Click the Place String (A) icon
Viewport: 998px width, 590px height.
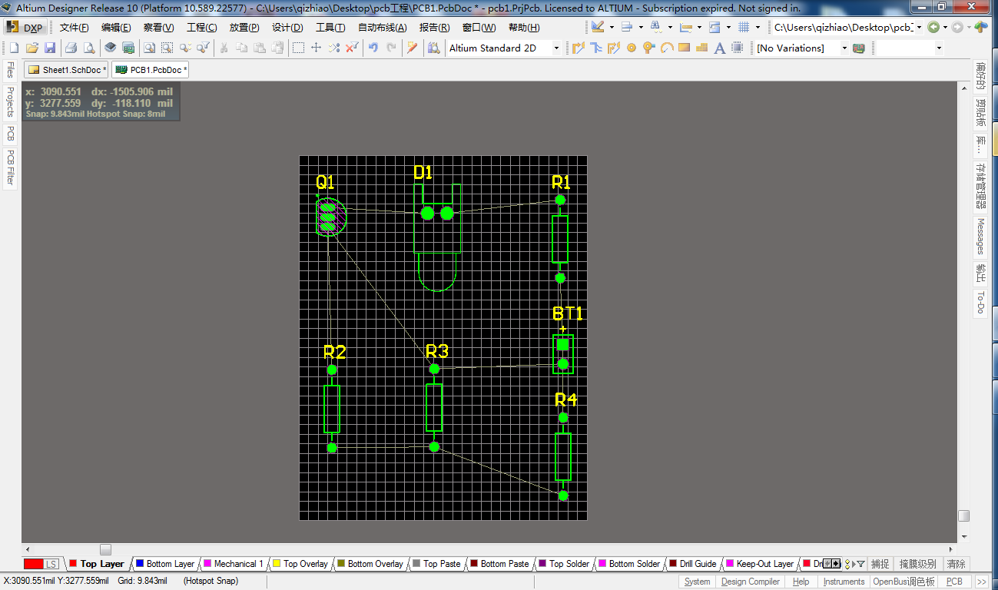pyautogui.click(x=719, y=48)
